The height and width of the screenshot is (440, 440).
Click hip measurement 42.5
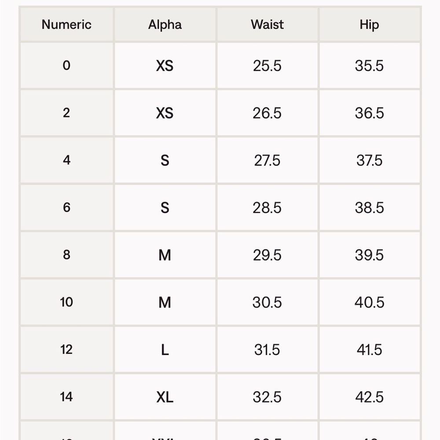click(369, 397)
